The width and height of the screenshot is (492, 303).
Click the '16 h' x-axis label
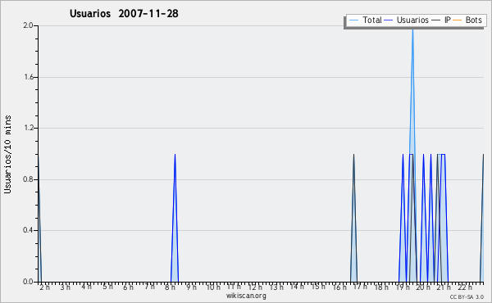339,287
